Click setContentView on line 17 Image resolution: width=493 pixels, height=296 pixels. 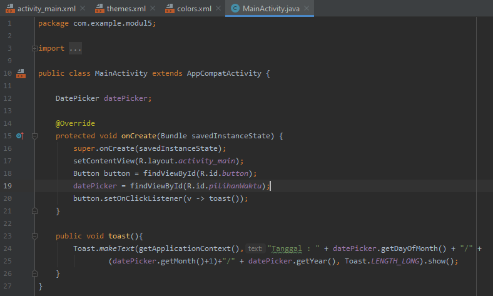(x=104, y=161)
